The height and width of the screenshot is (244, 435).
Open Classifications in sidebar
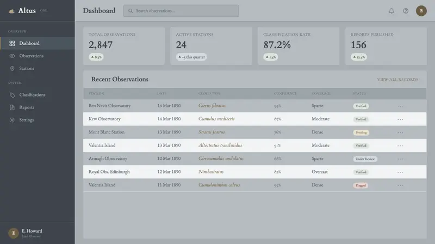pos(38,95)
